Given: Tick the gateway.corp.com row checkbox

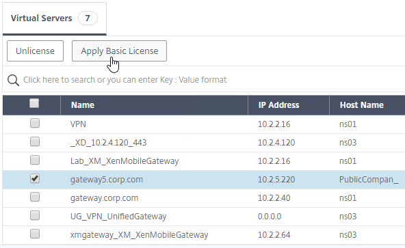Looking at the screenshot, I should pos(35,197).
